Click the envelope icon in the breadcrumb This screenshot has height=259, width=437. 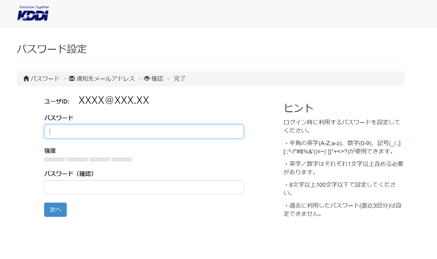pos(72,78)
